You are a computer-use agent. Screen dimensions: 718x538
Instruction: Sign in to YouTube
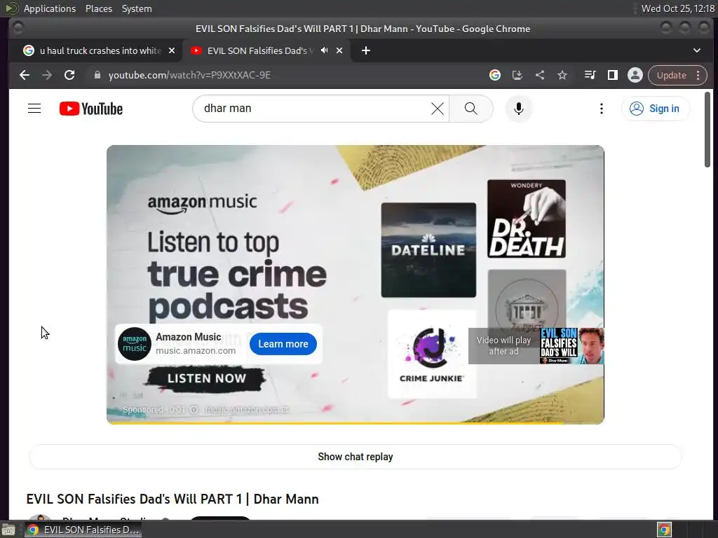tap(655, 109)
